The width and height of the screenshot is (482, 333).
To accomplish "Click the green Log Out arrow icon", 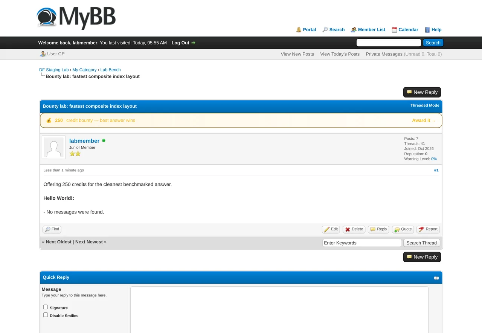I will [x=194, y=43].
